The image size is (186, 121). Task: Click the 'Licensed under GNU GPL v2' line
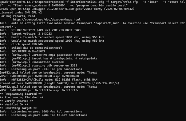click(x=21, y=13)
